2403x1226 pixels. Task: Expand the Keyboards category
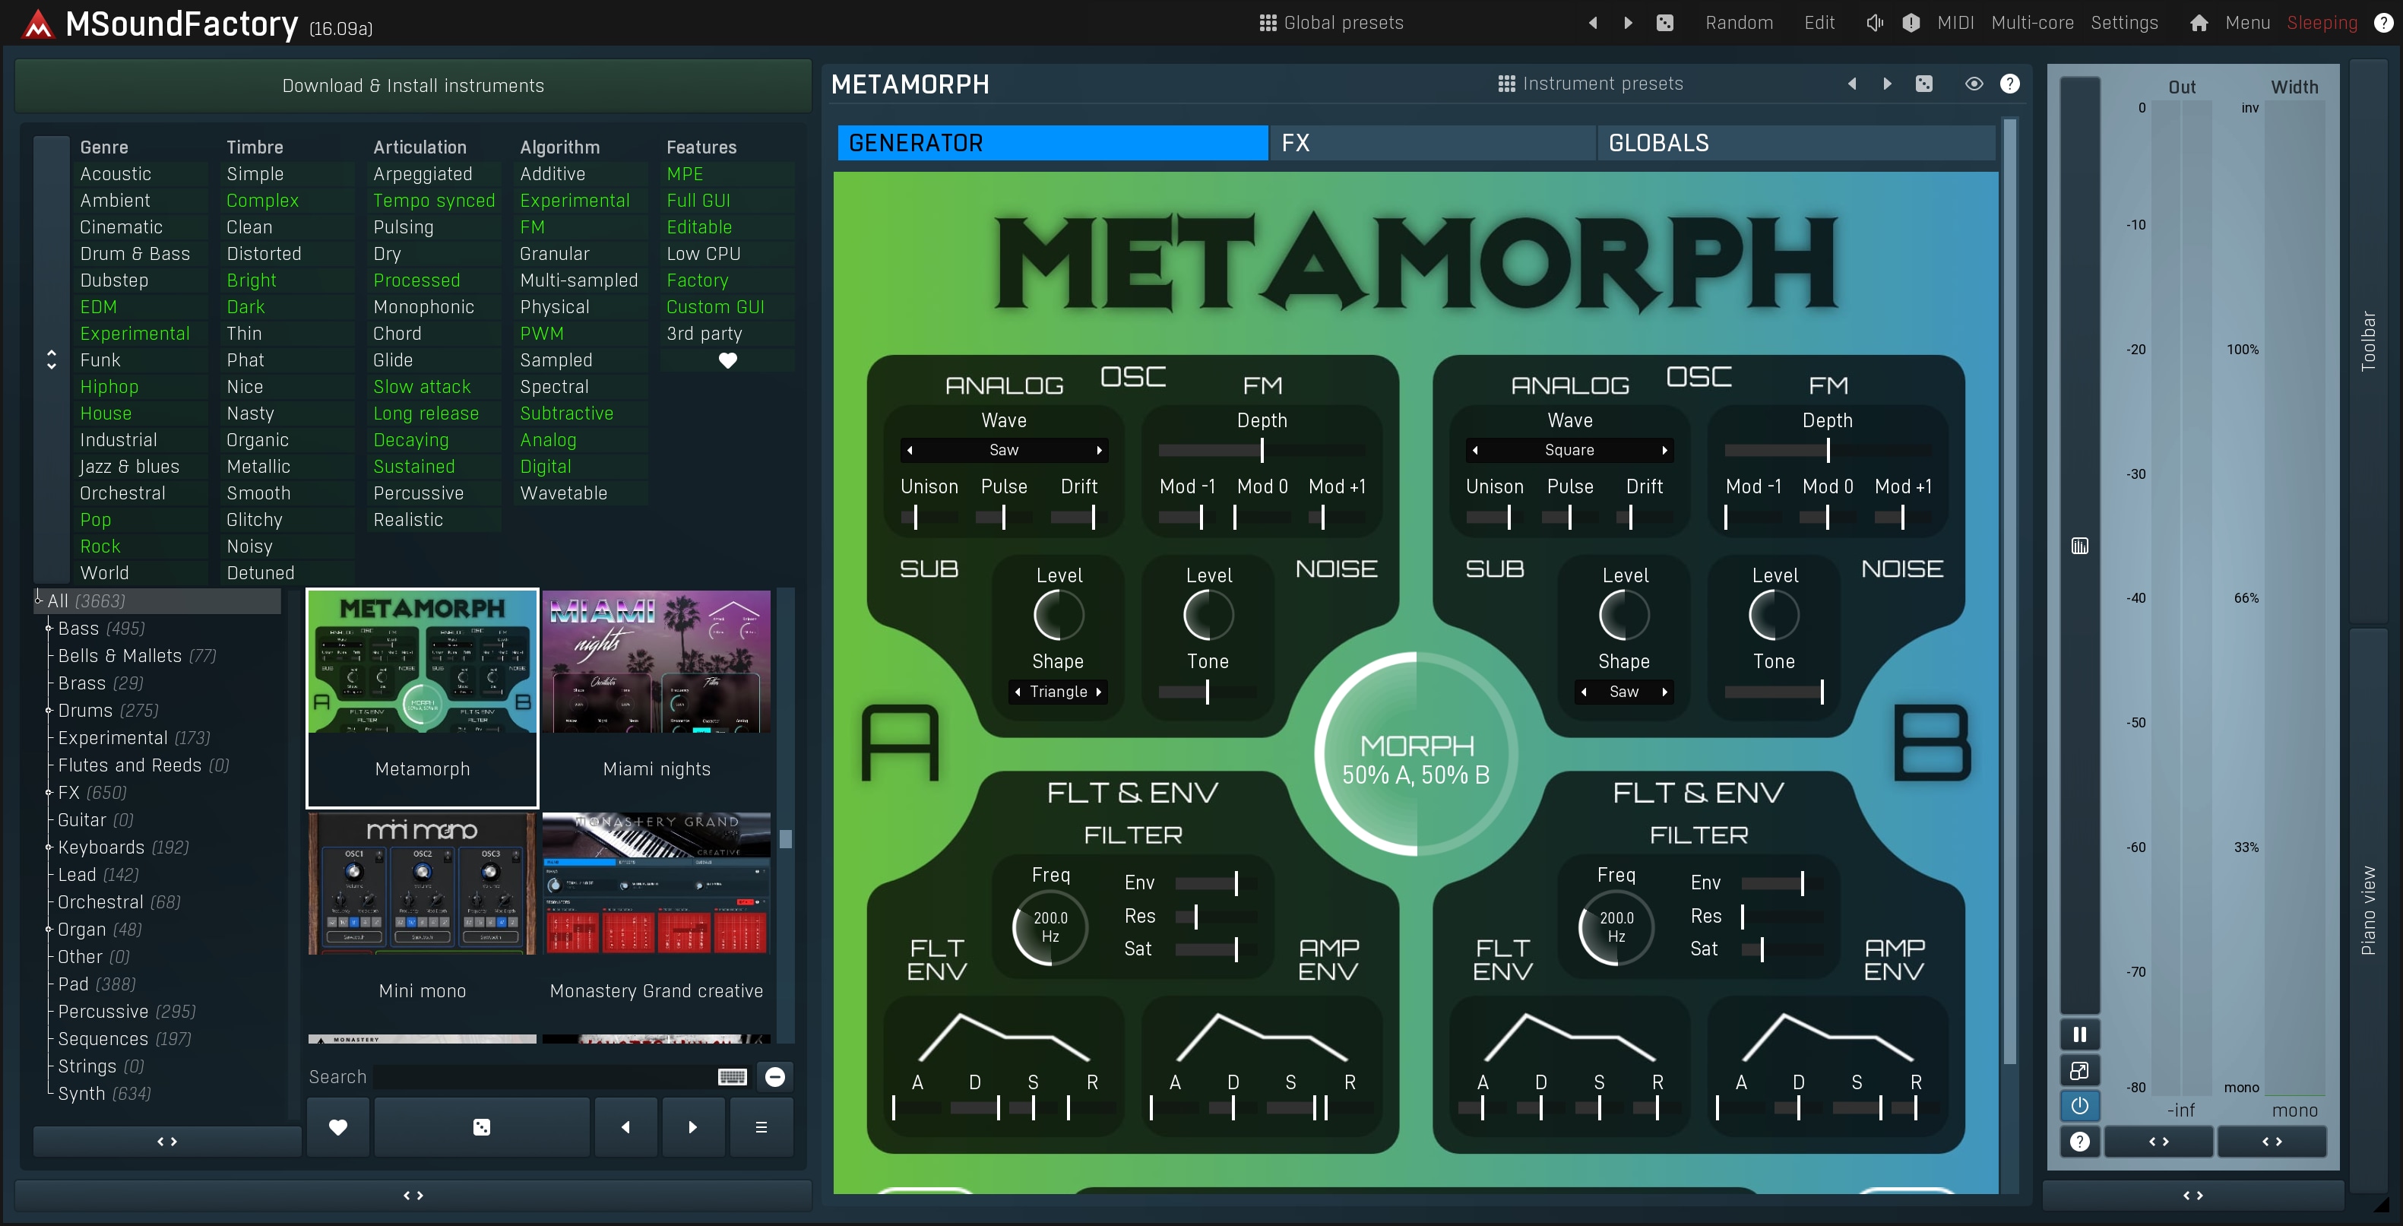(49, 847)
